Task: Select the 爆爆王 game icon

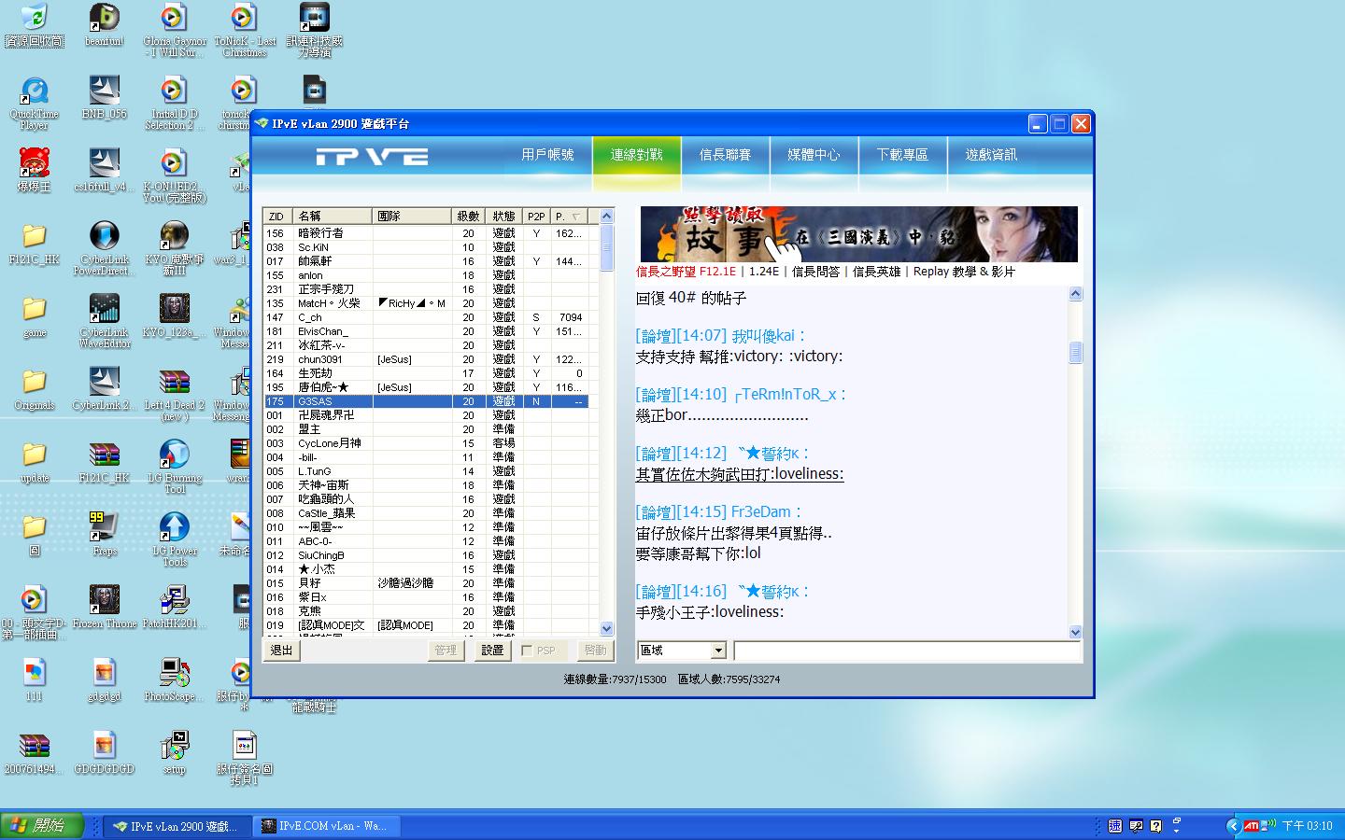Action: (35, 164)
